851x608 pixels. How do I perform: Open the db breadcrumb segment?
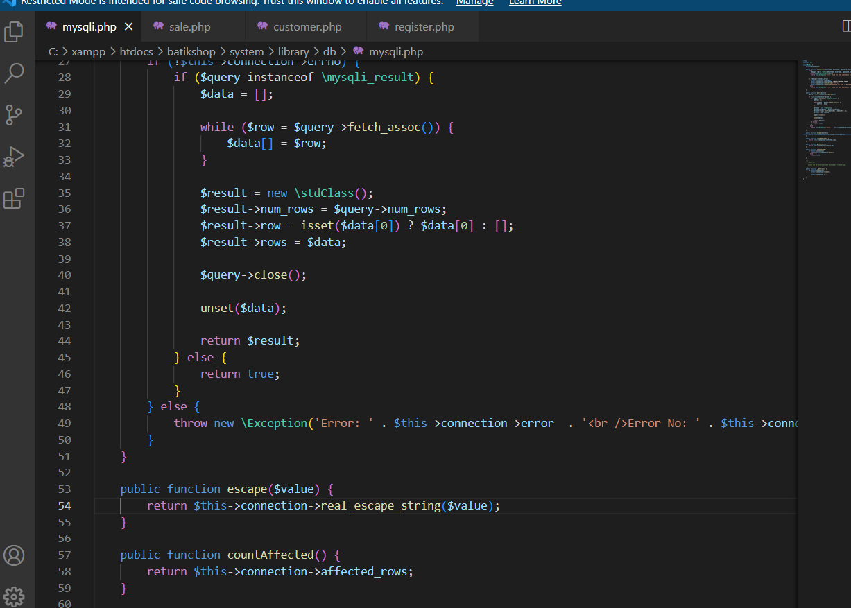click(329, 51)
